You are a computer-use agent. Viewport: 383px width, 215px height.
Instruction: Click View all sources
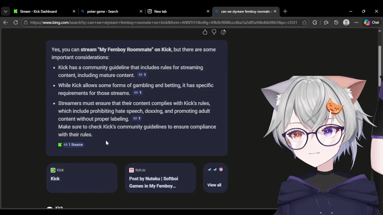point(215,178)
